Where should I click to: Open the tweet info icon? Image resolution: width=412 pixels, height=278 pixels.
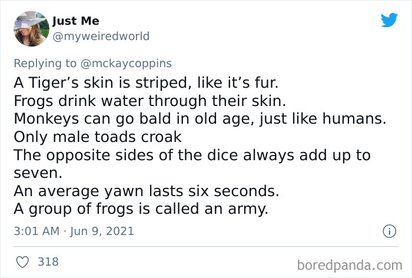point(388,231)
